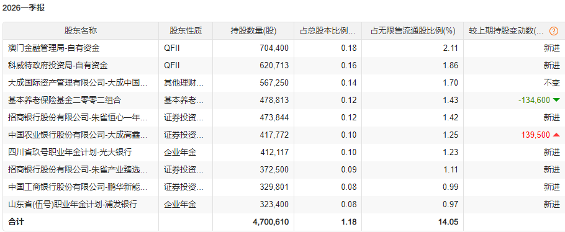The height and width of the screenshot is (232, 565).
Task: Click 企业年金 in 山东省(伍号) row
Action: [x=180, y=204]
